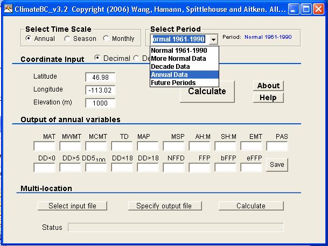Save the annual variables output
This screenshot has width=328, height=246.
[277, 165]
